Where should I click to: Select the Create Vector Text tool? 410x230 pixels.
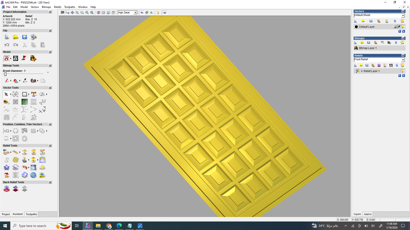click(x=34, y=94)
